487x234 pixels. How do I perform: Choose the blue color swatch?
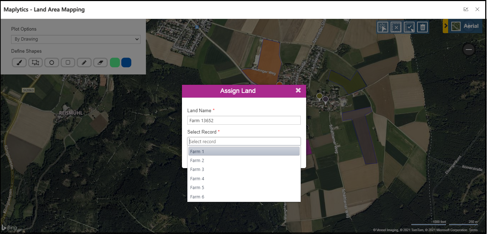(x=126, y=63)
